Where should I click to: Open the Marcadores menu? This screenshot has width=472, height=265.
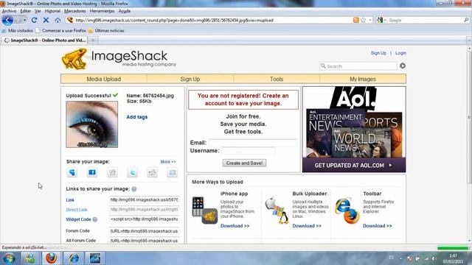pos(75,11)
